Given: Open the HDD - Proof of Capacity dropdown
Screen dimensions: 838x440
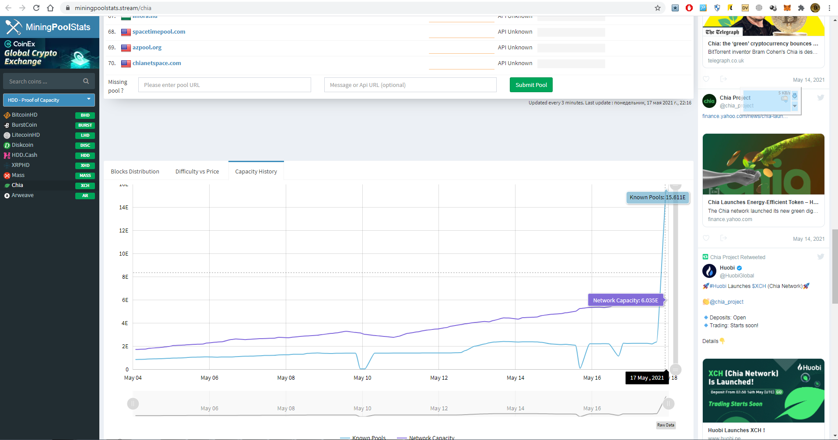Looking at the screenshot, I should click(49, 100).
